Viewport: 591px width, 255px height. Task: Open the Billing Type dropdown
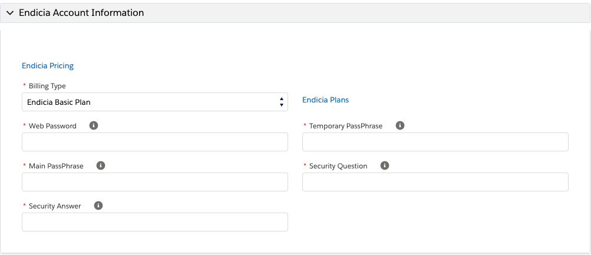pyautogui.click(x=155, y=102)
